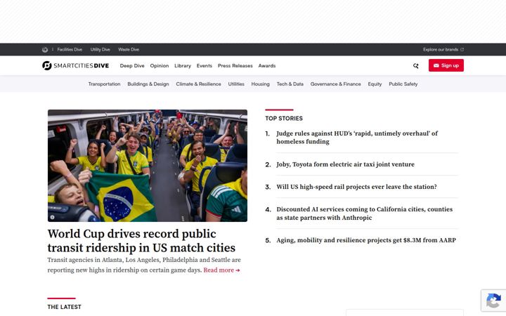Open the US high-speed rail story

point(356,187)
